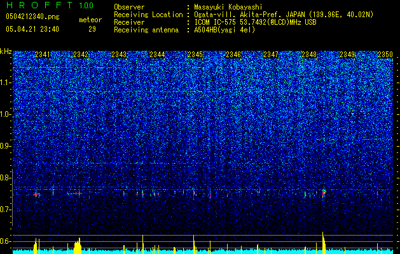The height and width of the screenshot is (254, 400).
Task: Click the tallest yellow power peak after 2348
Action: [x=324, y=243]
